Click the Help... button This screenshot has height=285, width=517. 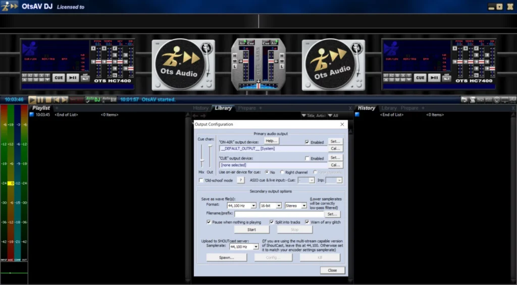[x=272, y=141]
